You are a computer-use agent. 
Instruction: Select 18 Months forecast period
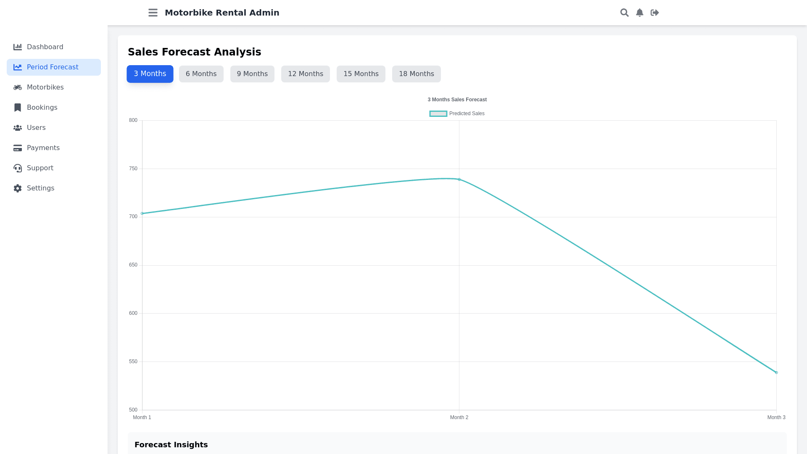tap(417, 74)
